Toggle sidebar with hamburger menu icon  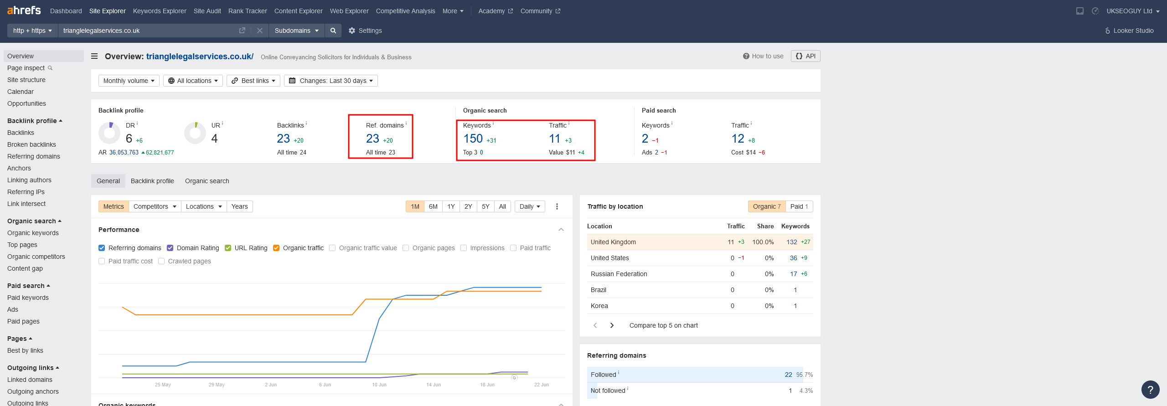(x=94, y=57)
